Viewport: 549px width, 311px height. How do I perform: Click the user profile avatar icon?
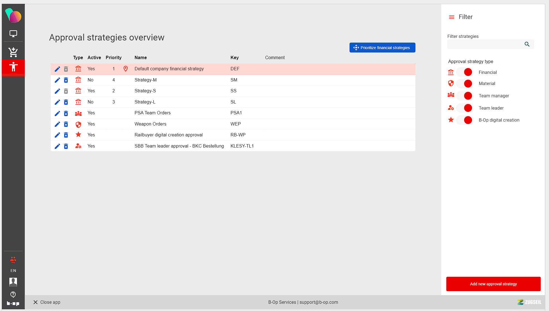(x=13, y=282)
